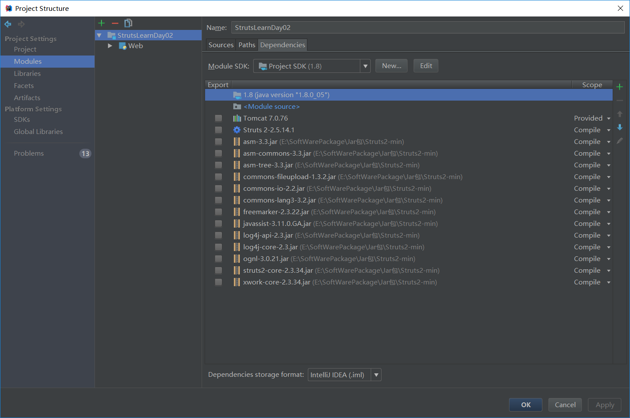Click the OK button
The width and height of the screenshot is (630, 418).
click(x=526, y=405)
